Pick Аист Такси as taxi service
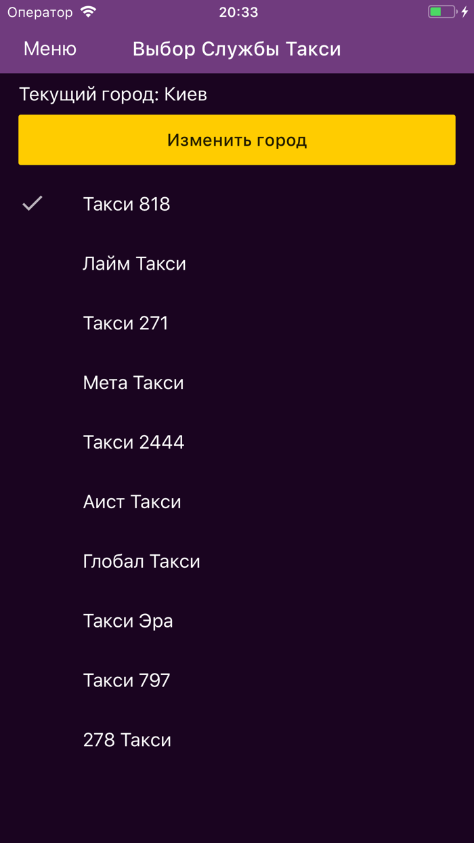Screen dimensions: 474x843 coord(132,501)
